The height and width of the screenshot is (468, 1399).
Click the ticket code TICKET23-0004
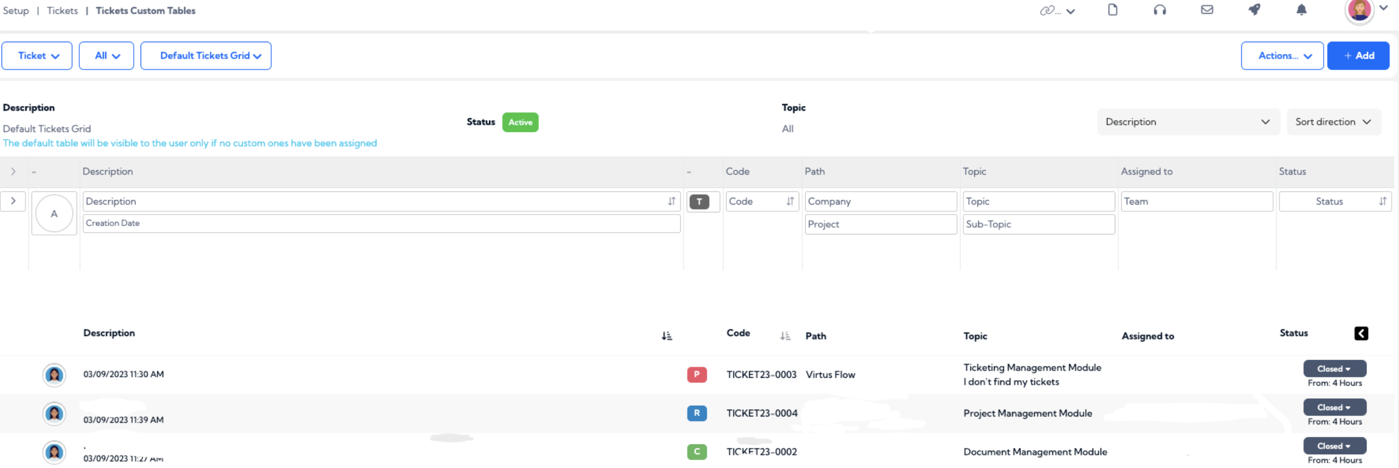(x=762, y=413)
